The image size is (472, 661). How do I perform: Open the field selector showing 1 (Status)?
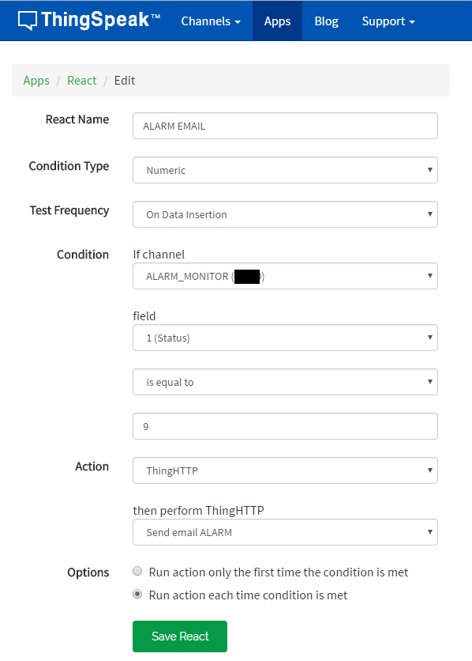pos(284,338)
